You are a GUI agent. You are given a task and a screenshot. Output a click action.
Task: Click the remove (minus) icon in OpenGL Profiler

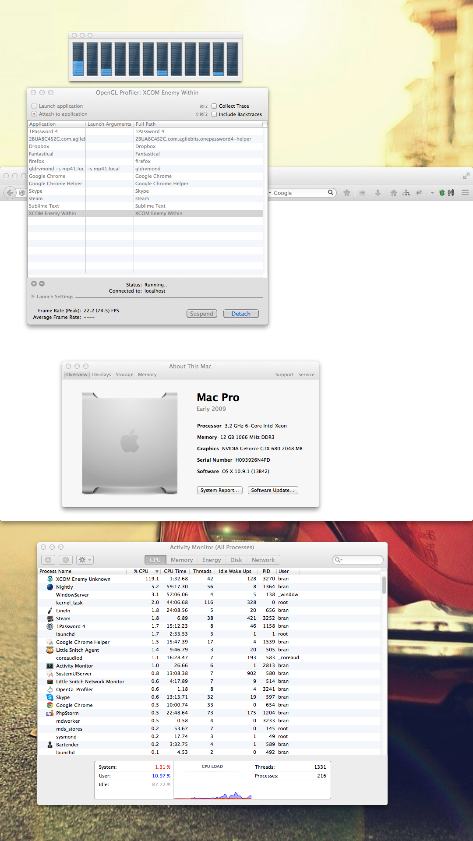42,284
